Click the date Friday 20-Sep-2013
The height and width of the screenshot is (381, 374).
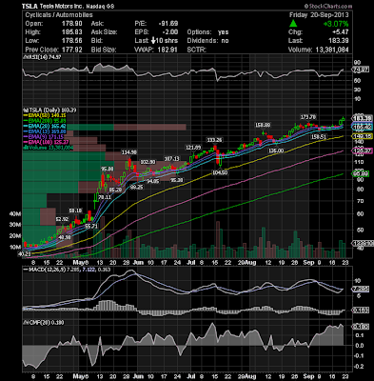click(319, 15)
